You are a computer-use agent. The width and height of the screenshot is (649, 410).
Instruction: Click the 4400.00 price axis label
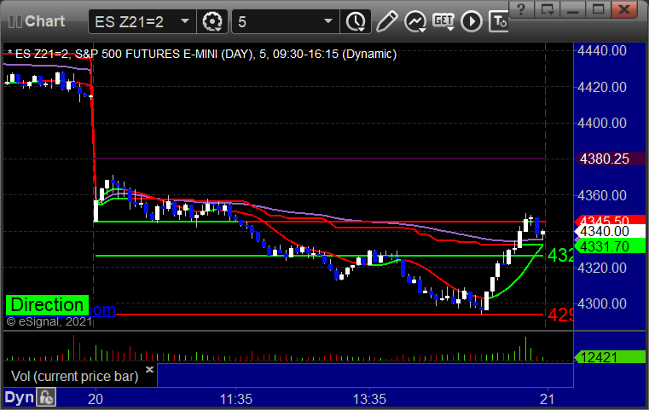602,123
